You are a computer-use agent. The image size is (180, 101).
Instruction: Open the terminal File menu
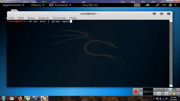(x=12, y=18)
